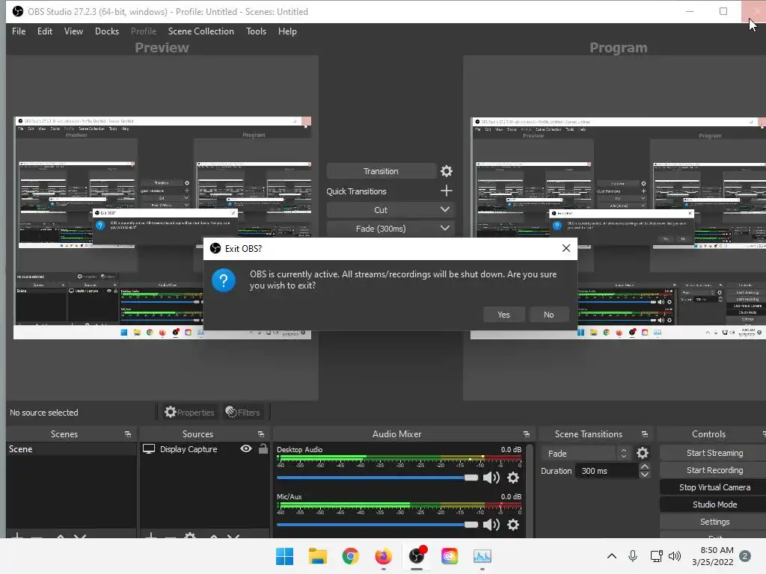Open the Tools menu
766x574 pixels.
click(x=257, y=31)
